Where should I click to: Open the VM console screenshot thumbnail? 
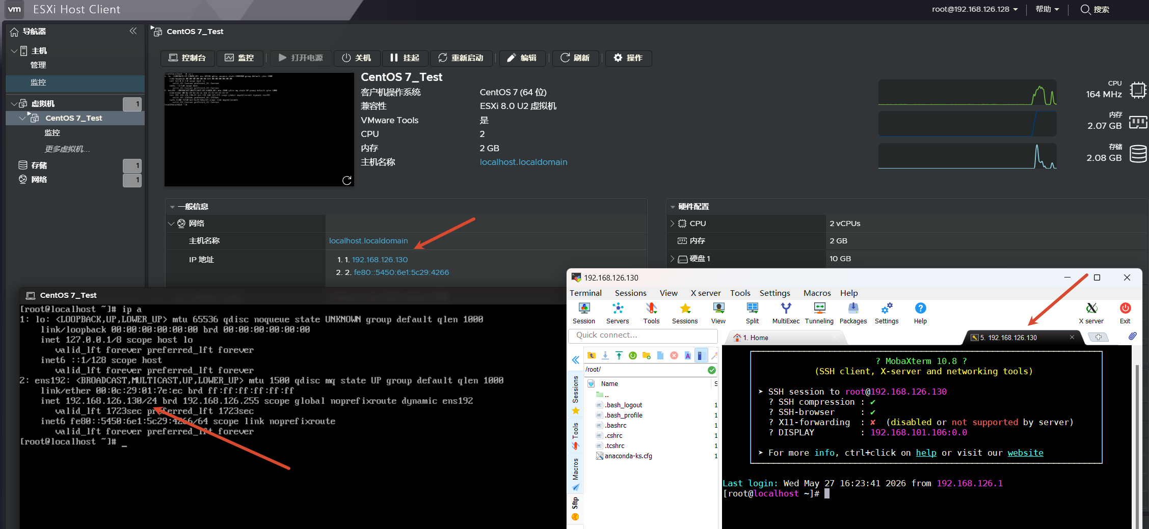click(x=259, y=129)
